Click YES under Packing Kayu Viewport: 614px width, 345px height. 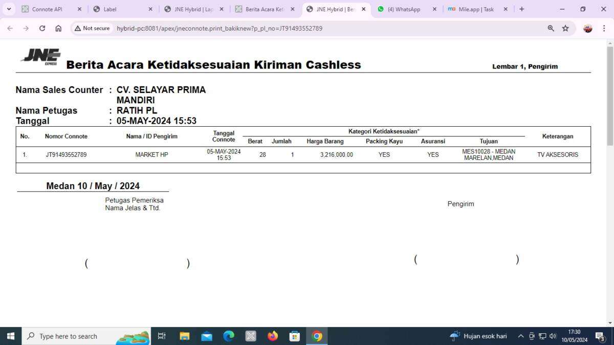point(384,155)
